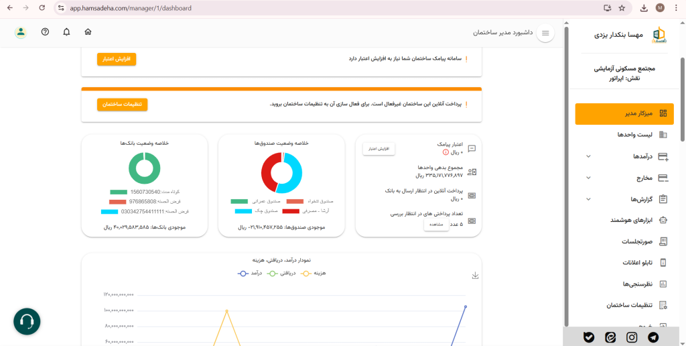This screenshot has height=346, width=686.
Task: Click the گزارش‌ها clipboard icon
Action: (663, 199)
